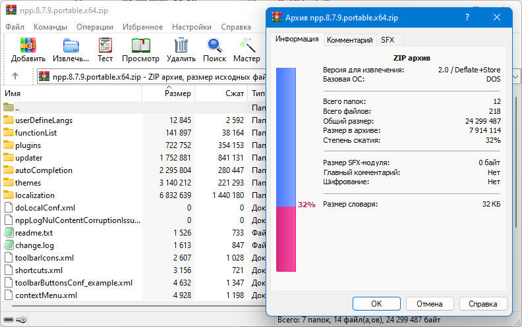Image resolution: width=522 pixels, height=327 pixels.
Task: Confirm dialog with OK button
Action: point(376,304)
